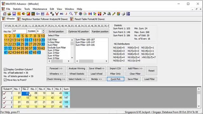Click the orange and red diagonal square icon
Image resolution: width=203 pixels, height=114 pixels.
pyautogui.click(x=28, y=14)
